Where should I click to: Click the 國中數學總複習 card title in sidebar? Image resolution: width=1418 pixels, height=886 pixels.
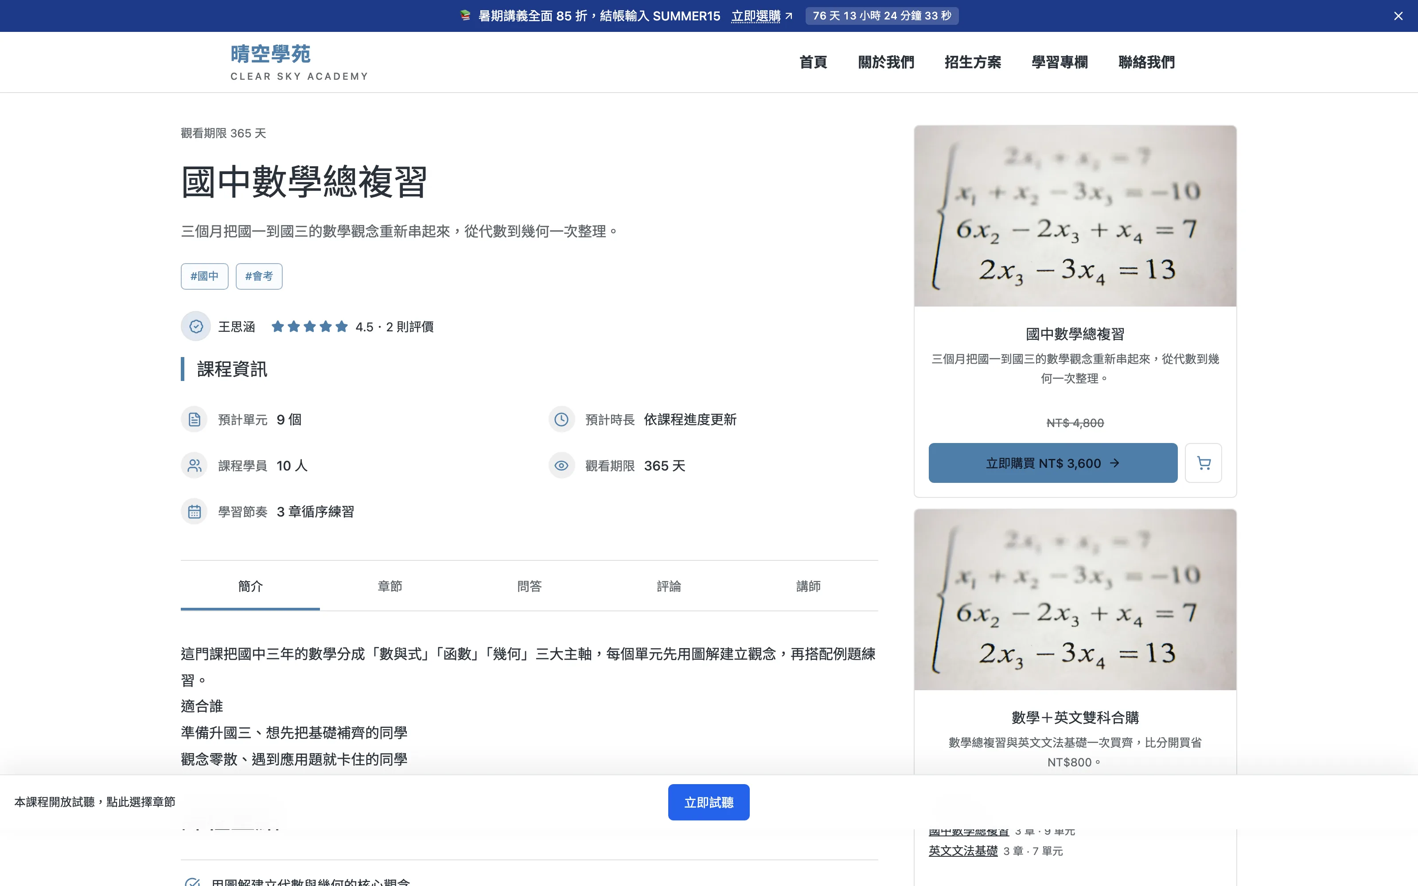pyautogui.click(x=1075, y=334)
